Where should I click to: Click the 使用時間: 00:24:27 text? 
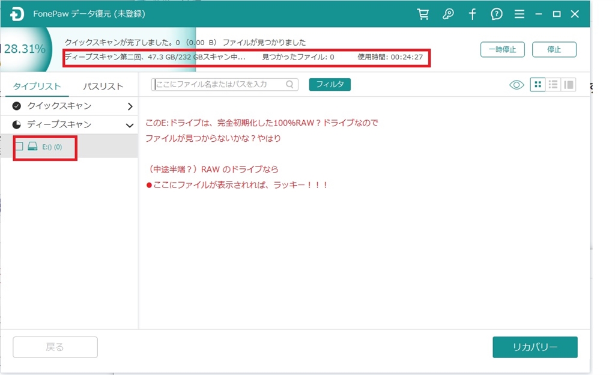390,57
